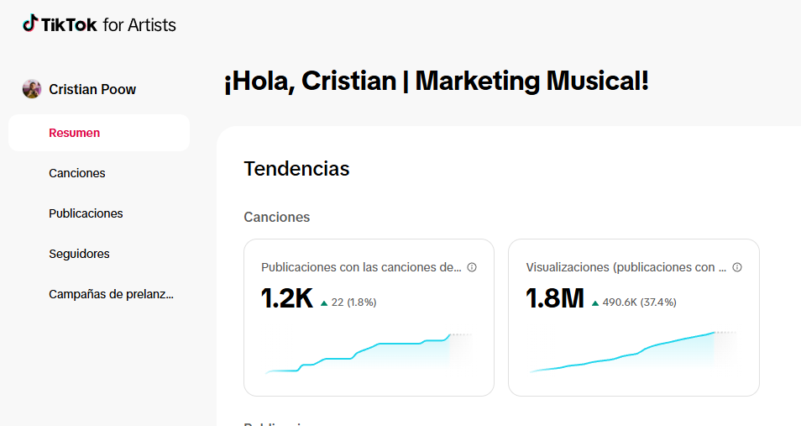Click the Cristian Poow account name
Screen dimensions: 801x426
[92, 90]
